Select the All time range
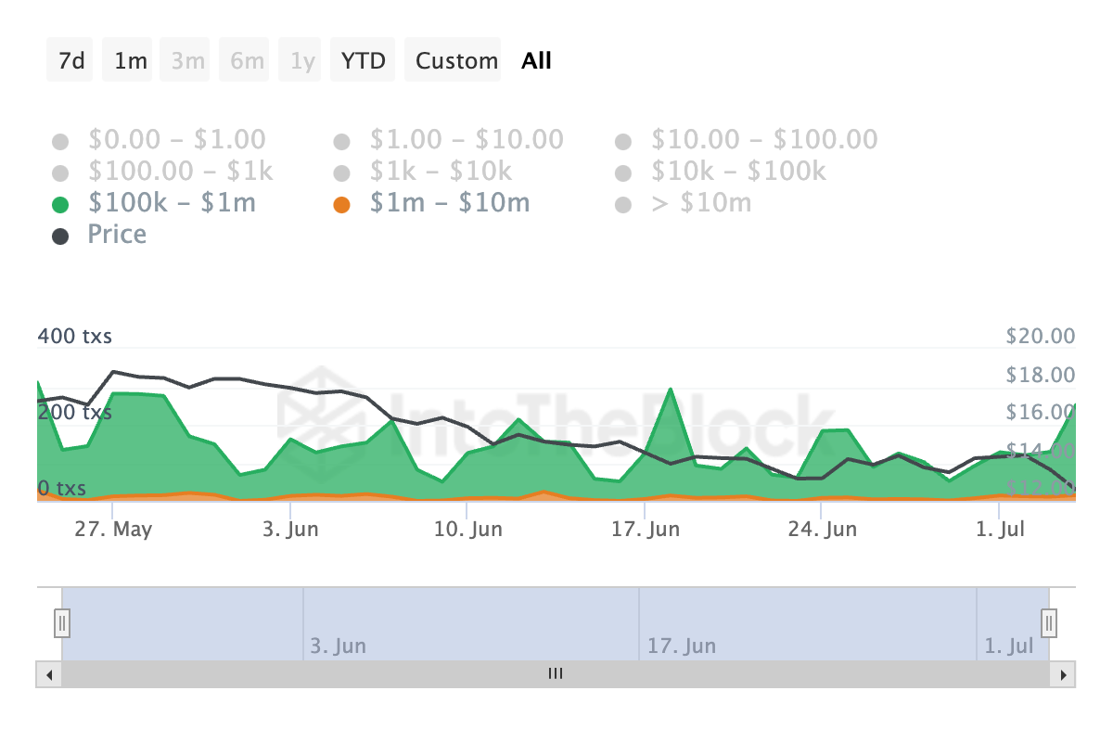The image size is (1113, 742). point(536,61)
